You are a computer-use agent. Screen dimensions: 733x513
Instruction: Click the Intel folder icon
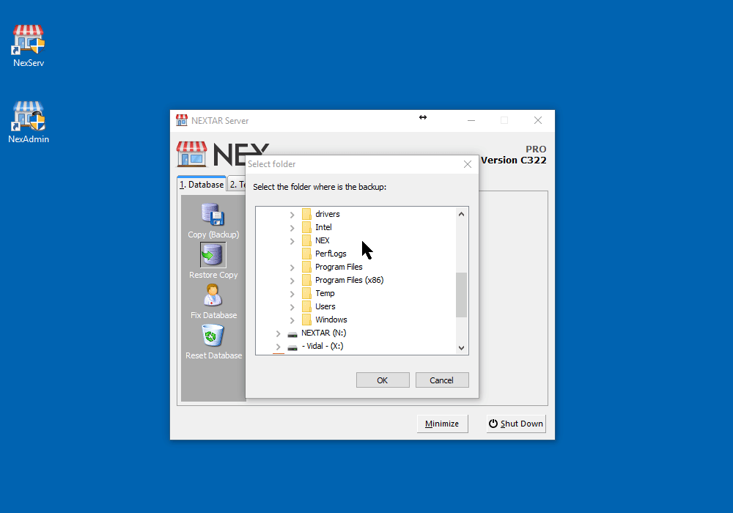pos(306,227)
